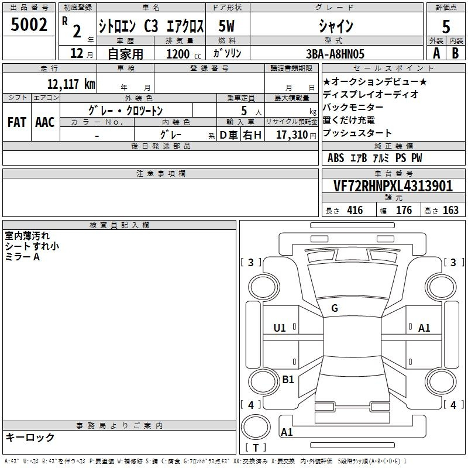
Task: Click the [T] spare tire label
Action: point(256,448)
